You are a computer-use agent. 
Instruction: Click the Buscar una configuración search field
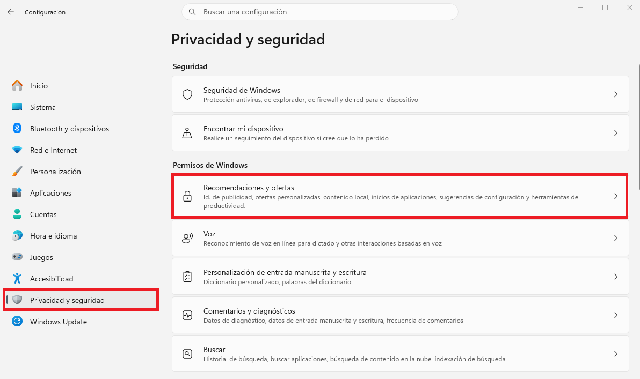319,11
